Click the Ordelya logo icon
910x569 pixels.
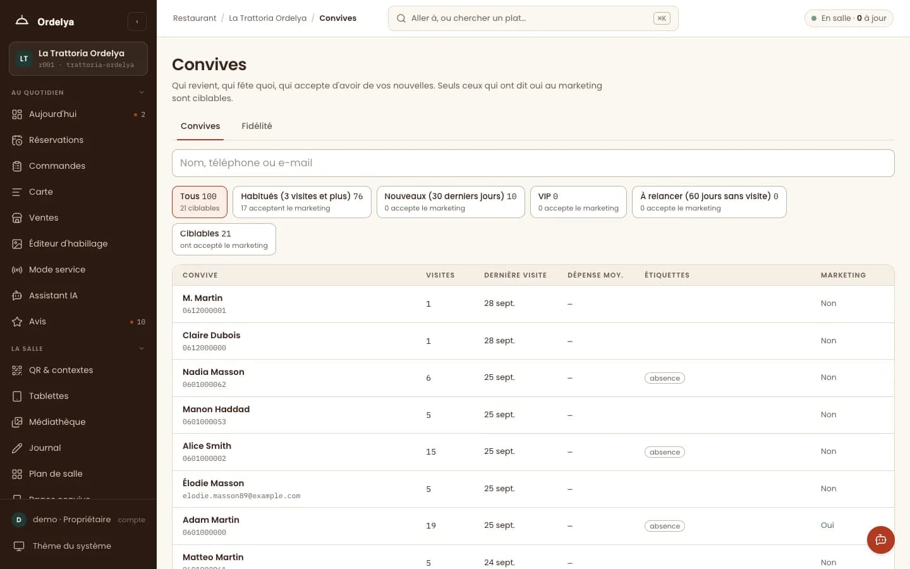(x=22, y=21)
